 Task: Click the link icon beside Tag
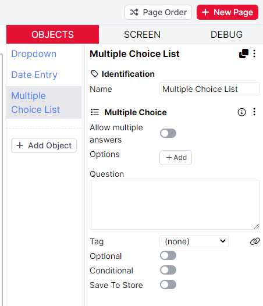tap(255, 241)
